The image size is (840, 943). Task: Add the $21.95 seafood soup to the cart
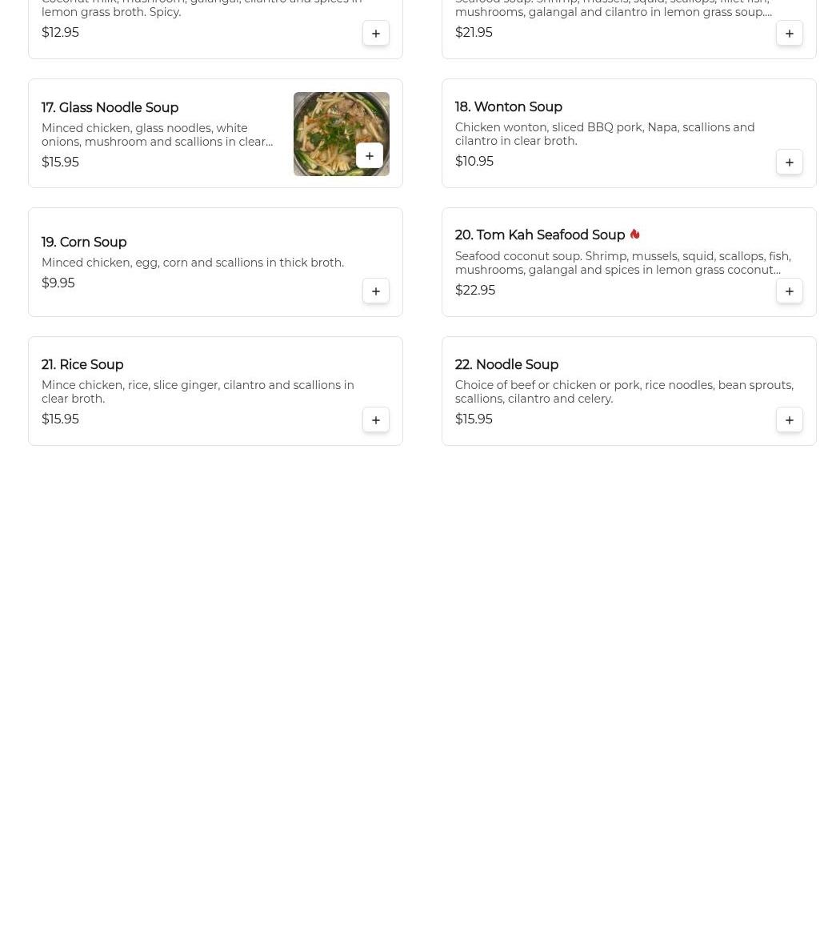tap(789, 33)
